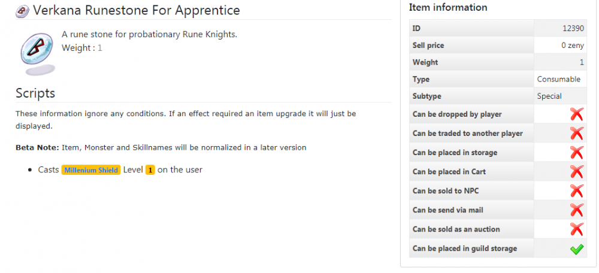Click the Special subtype value
Image resolution: width=599 pixels, height=273 pixels.
pos(549,96)
